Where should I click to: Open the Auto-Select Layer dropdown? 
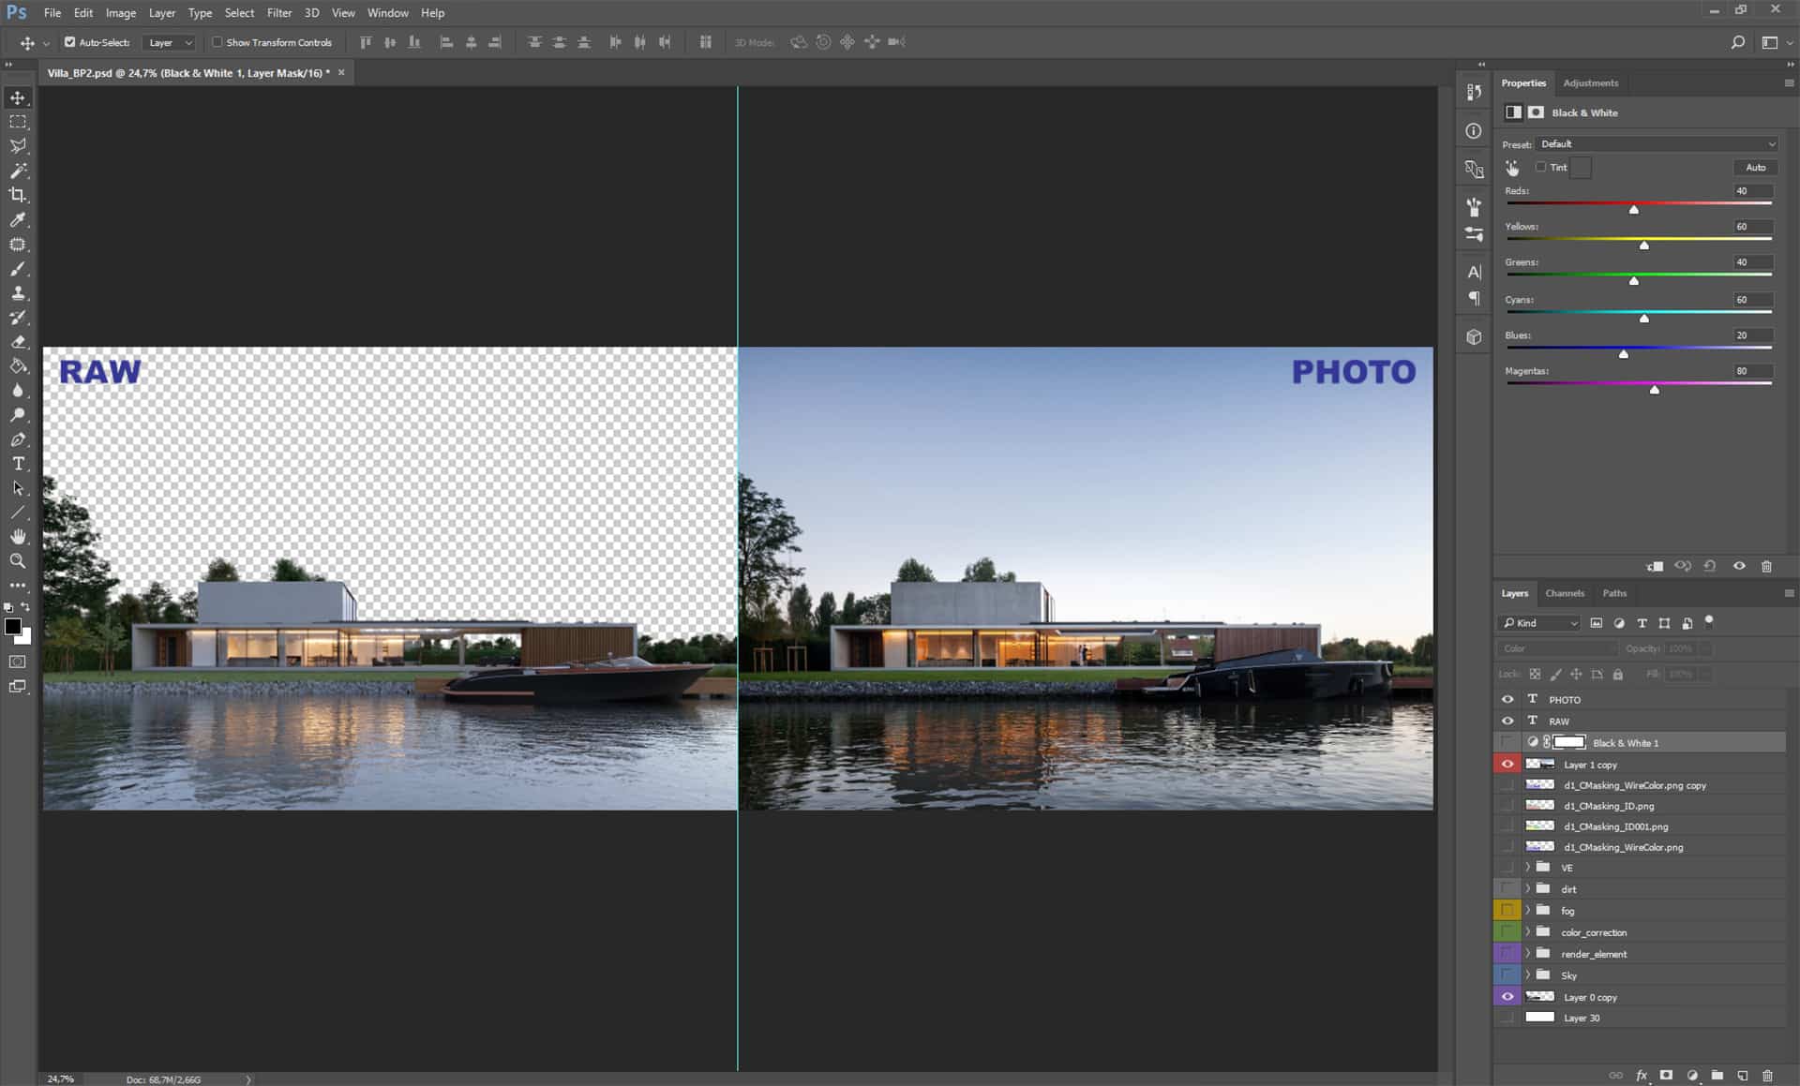click(170, 42)
